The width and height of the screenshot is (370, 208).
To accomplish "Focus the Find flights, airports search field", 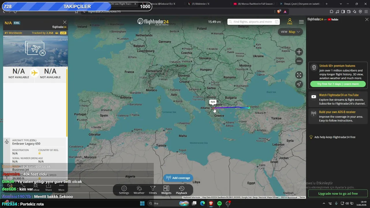I will (254, 22).
